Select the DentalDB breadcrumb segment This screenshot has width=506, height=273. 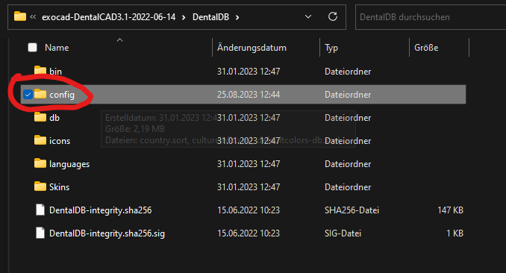[x=210, y=17]
